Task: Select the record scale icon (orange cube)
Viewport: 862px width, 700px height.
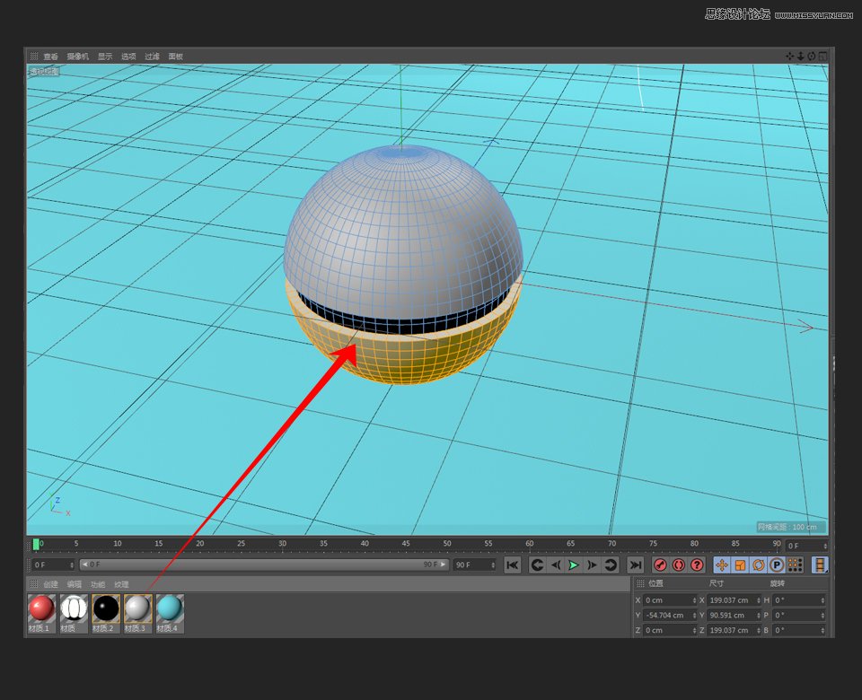Action: coord(742,565)
